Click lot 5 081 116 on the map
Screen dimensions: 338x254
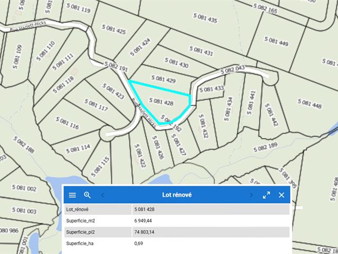[66, 124]
